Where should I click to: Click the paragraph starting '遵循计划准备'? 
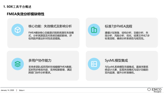point(127,36)
